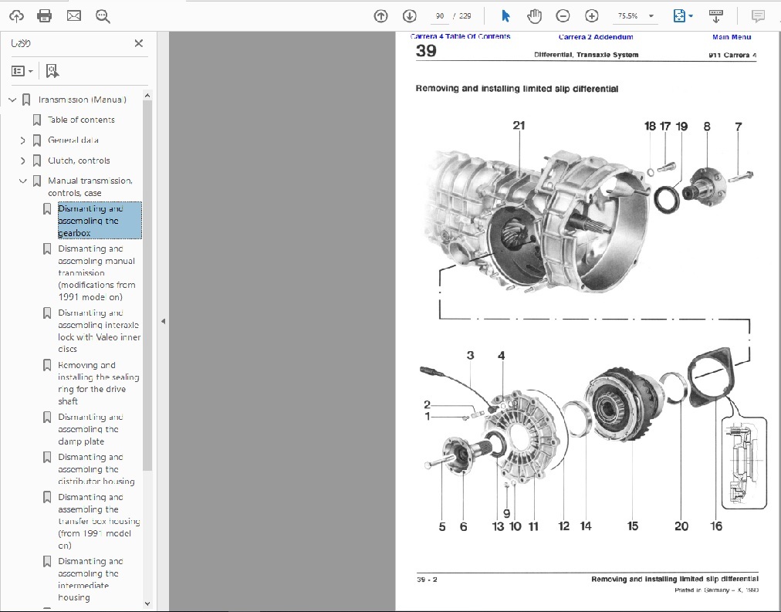Click the 'Differential, Transaxle System' header text

tap(587, 55)
